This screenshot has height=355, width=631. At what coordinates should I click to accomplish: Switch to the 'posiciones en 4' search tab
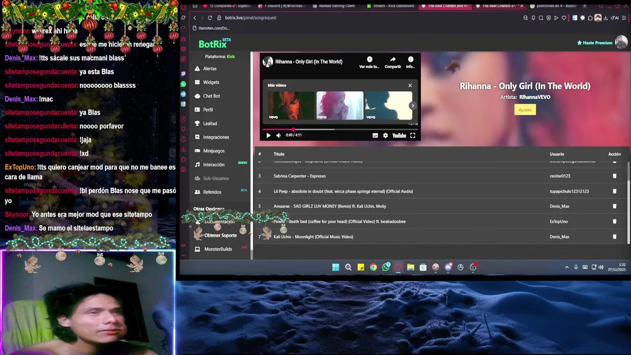554,6
